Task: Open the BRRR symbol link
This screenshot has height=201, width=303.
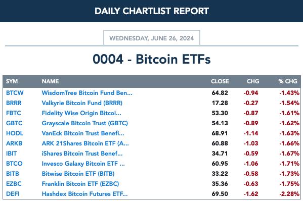Action: pos(14,103)
